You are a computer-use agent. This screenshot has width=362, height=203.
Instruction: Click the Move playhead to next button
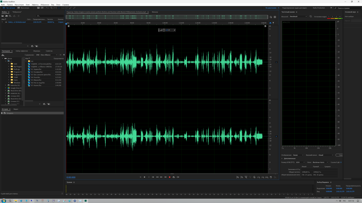(166, 177)
